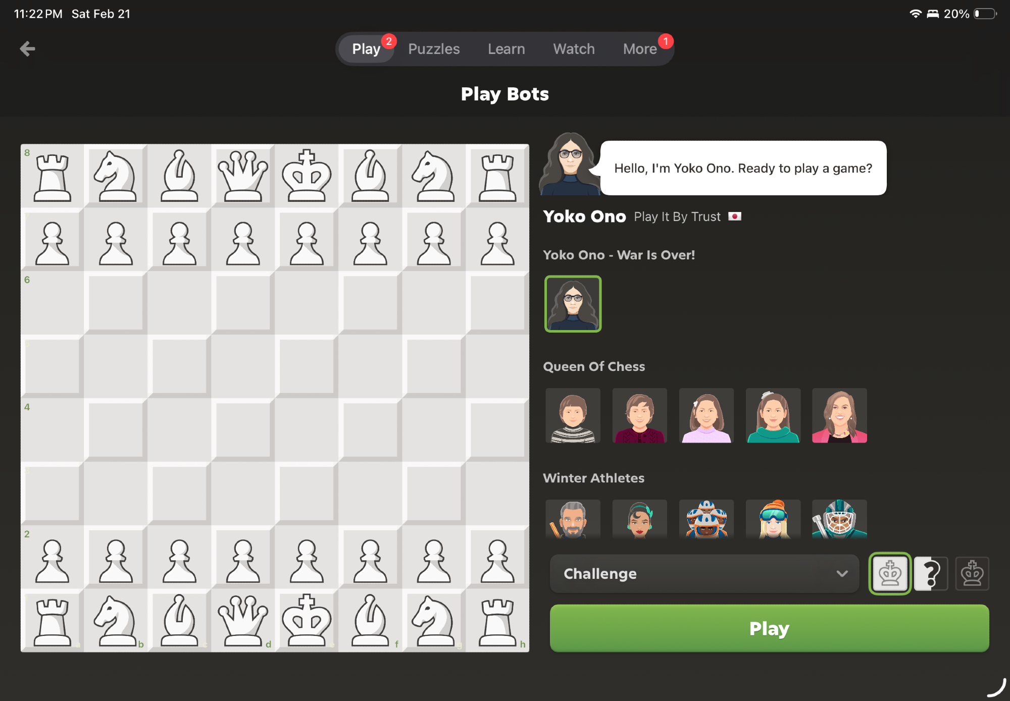Click the white king piece on e1
The height and width of the screenshot is (701, 1010).
pyautogui.click(x=307, y=620)
